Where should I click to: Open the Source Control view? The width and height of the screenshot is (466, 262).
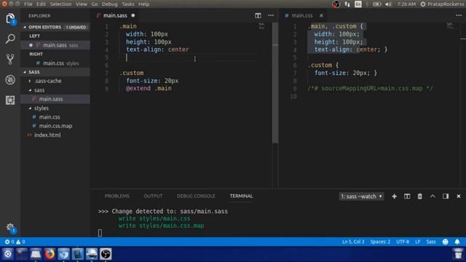(10, 59)
